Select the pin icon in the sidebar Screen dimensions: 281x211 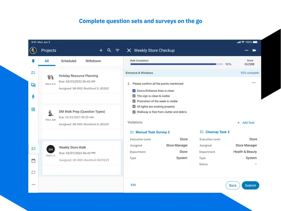33,62
